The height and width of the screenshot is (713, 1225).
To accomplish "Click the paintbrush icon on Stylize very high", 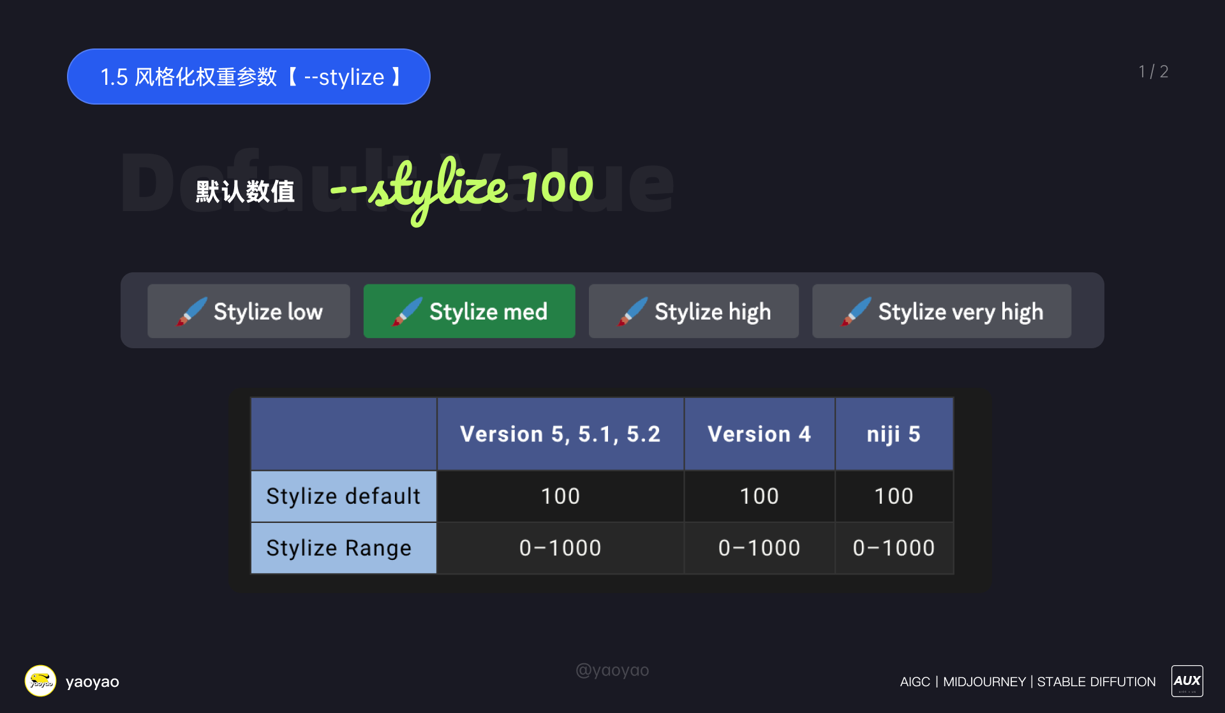I will [856, 311].
